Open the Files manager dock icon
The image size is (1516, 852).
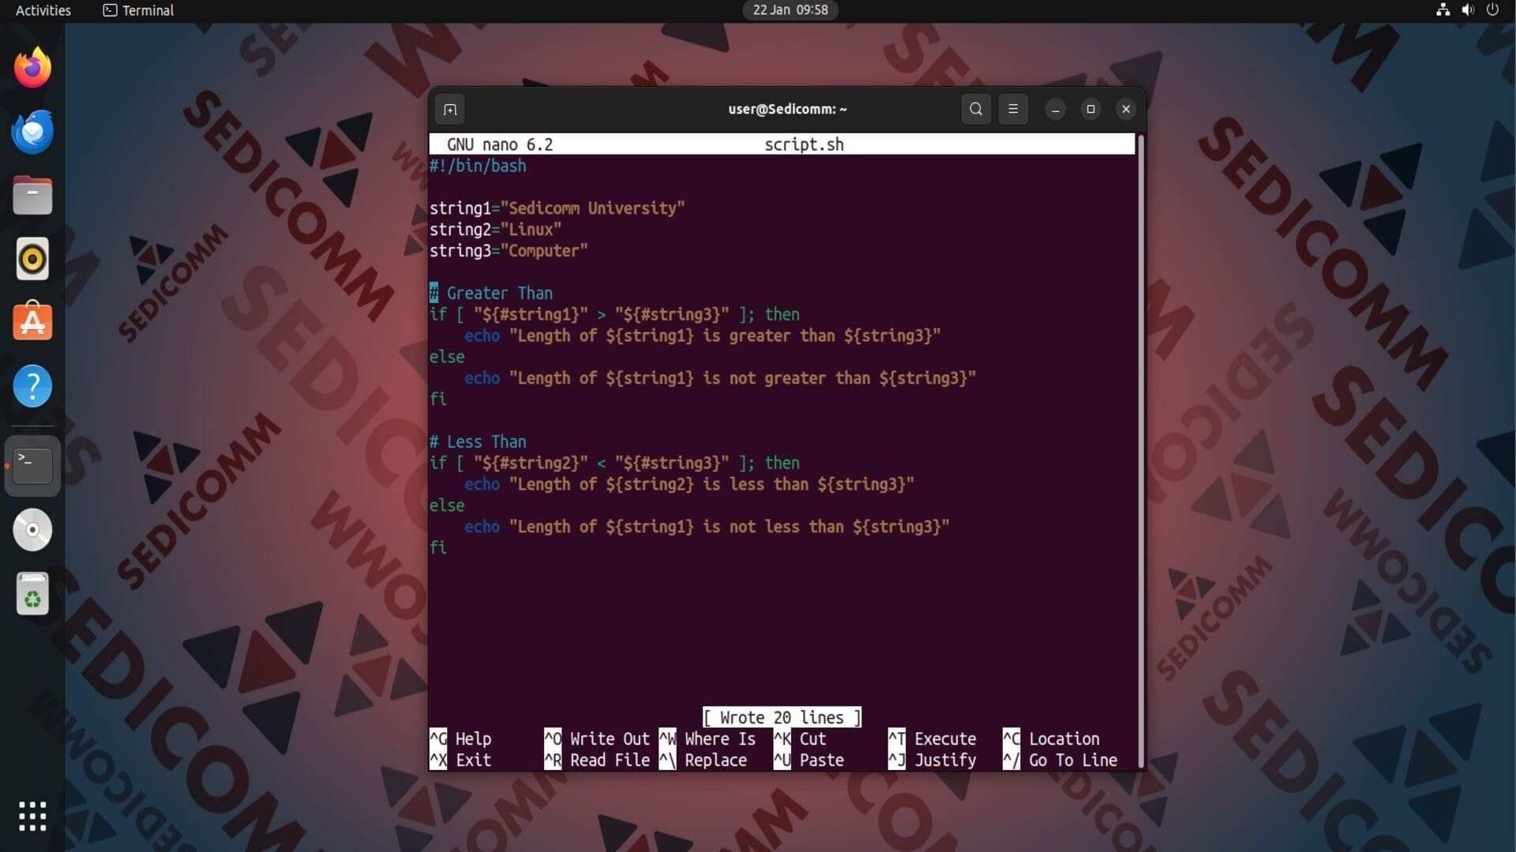coord(32,196)
